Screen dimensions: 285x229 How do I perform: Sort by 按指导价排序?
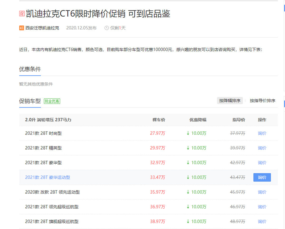point(262,101)
